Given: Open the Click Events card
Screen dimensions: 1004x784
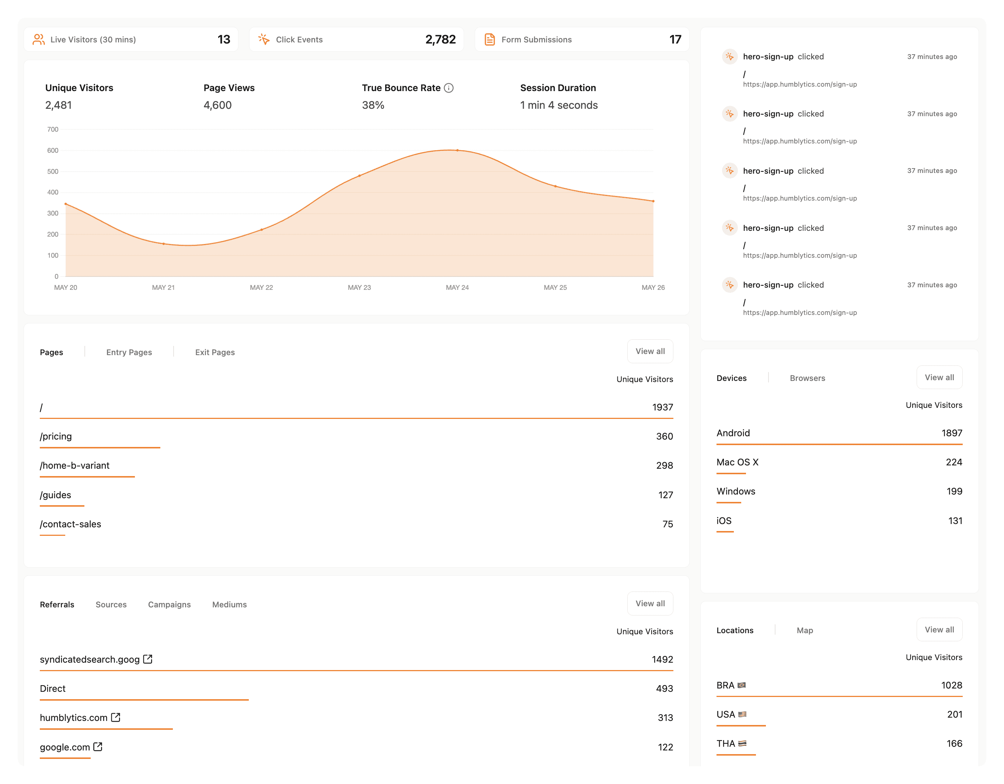Looking at the screenshot, I should (x=356, y=39).
